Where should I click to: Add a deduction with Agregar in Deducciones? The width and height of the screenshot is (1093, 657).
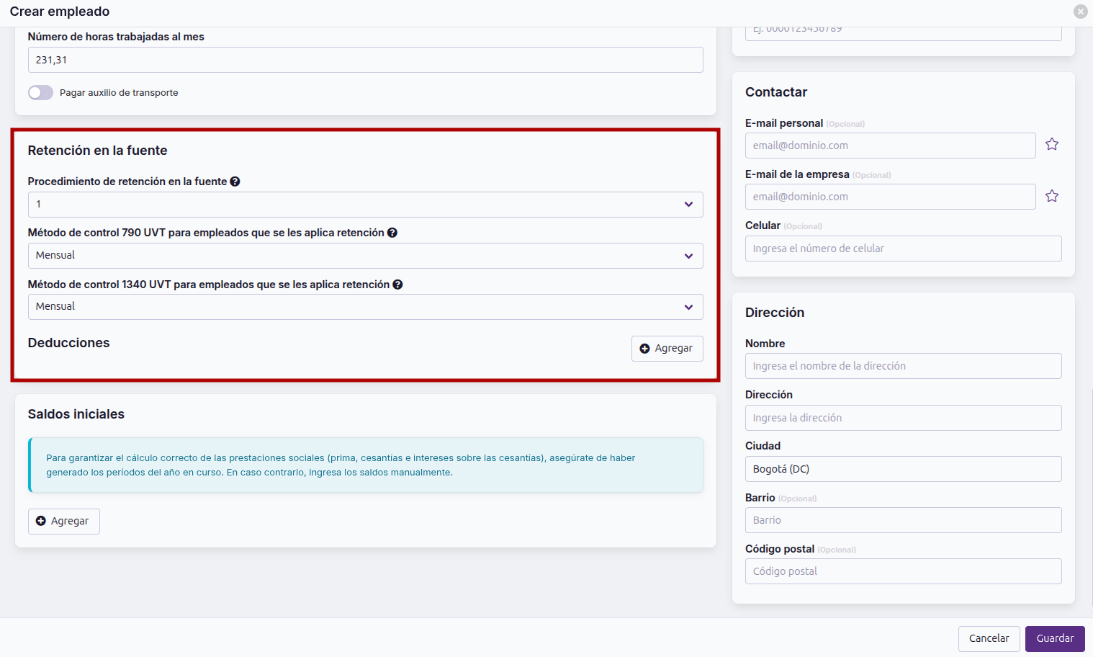(x=667, y=349)
